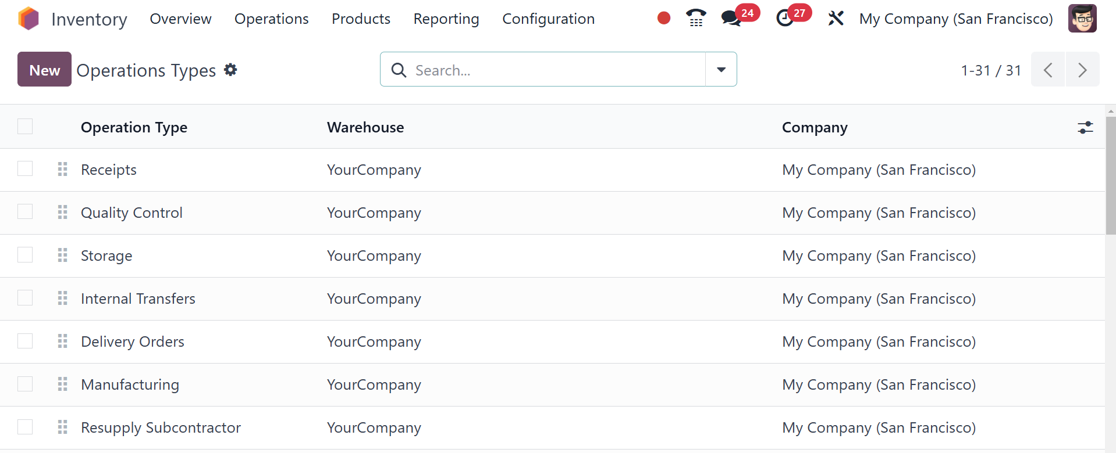Click the Odoo Inventory app logo

point(29,19)
